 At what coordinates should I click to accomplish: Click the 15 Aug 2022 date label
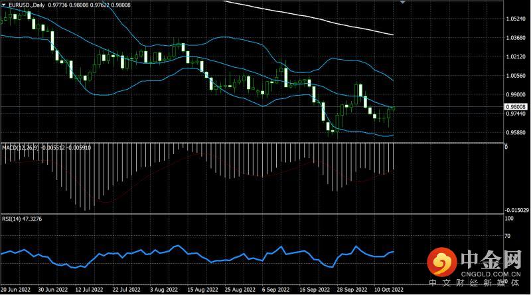[202, 290]
